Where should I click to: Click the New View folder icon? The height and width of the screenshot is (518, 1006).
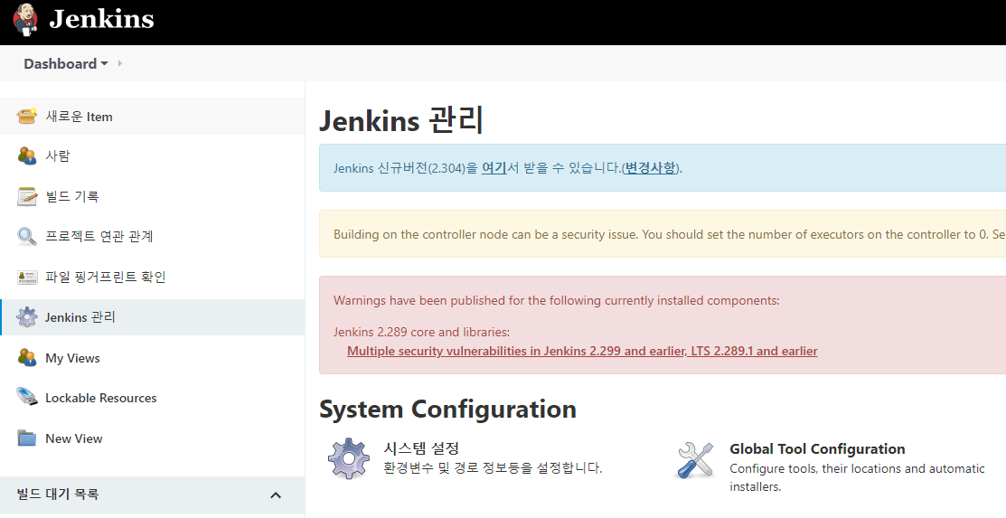tap(27, 438)
